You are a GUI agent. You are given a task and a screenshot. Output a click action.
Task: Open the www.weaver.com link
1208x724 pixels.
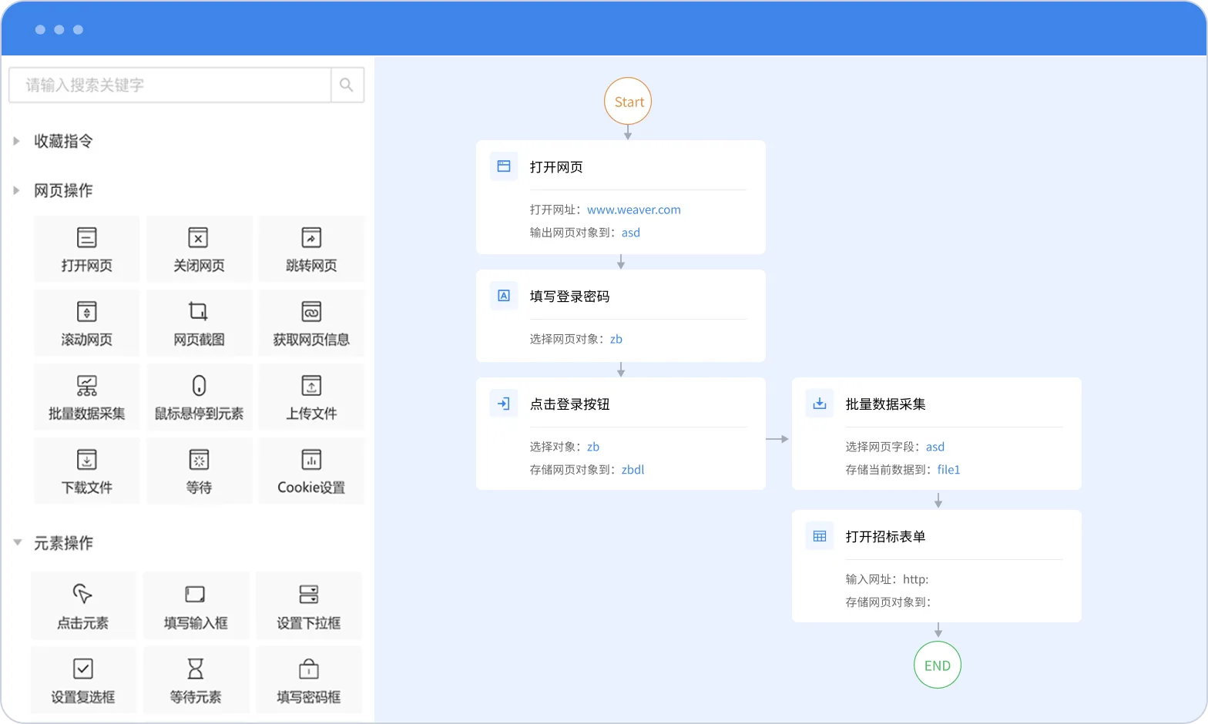634,209
